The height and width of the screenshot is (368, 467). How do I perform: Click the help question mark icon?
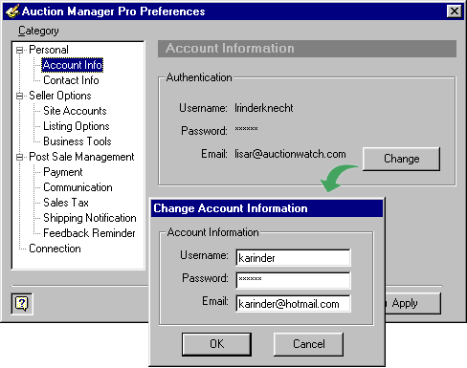22,304
